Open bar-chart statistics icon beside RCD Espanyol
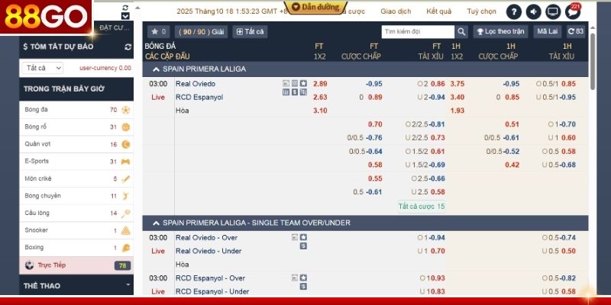 (286, 92)
